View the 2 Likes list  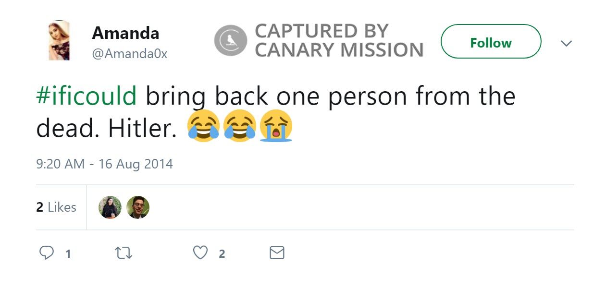[x=56, y=207]
